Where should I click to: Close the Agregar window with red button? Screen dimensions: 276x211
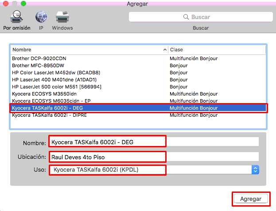(6, 4)
